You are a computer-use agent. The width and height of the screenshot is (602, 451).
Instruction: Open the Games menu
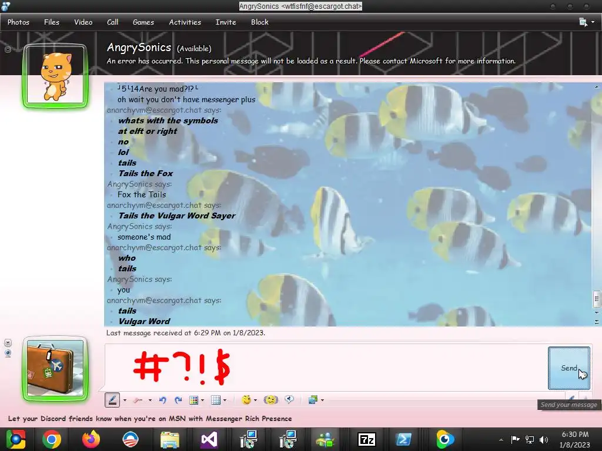pyautogui.click(x=143, y=22)
